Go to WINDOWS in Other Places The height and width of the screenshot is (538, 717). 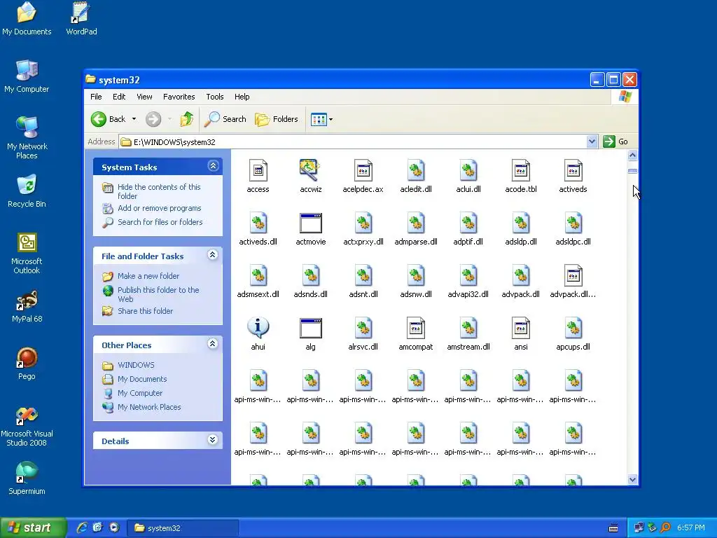(x=136, y=365)
